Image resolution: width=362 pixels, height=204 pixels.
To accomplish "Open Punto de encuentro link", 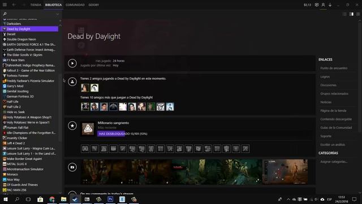I will [334, 68].
